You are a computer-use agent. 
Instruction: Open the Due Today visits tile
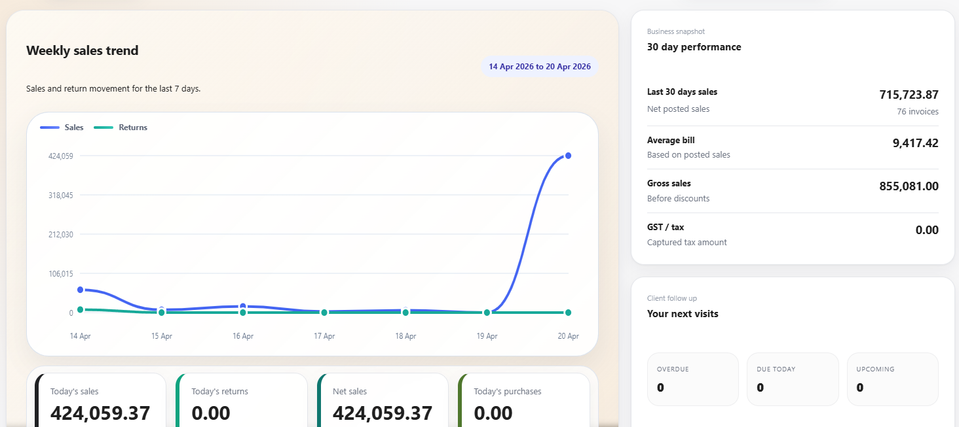(x=793, y=379)
